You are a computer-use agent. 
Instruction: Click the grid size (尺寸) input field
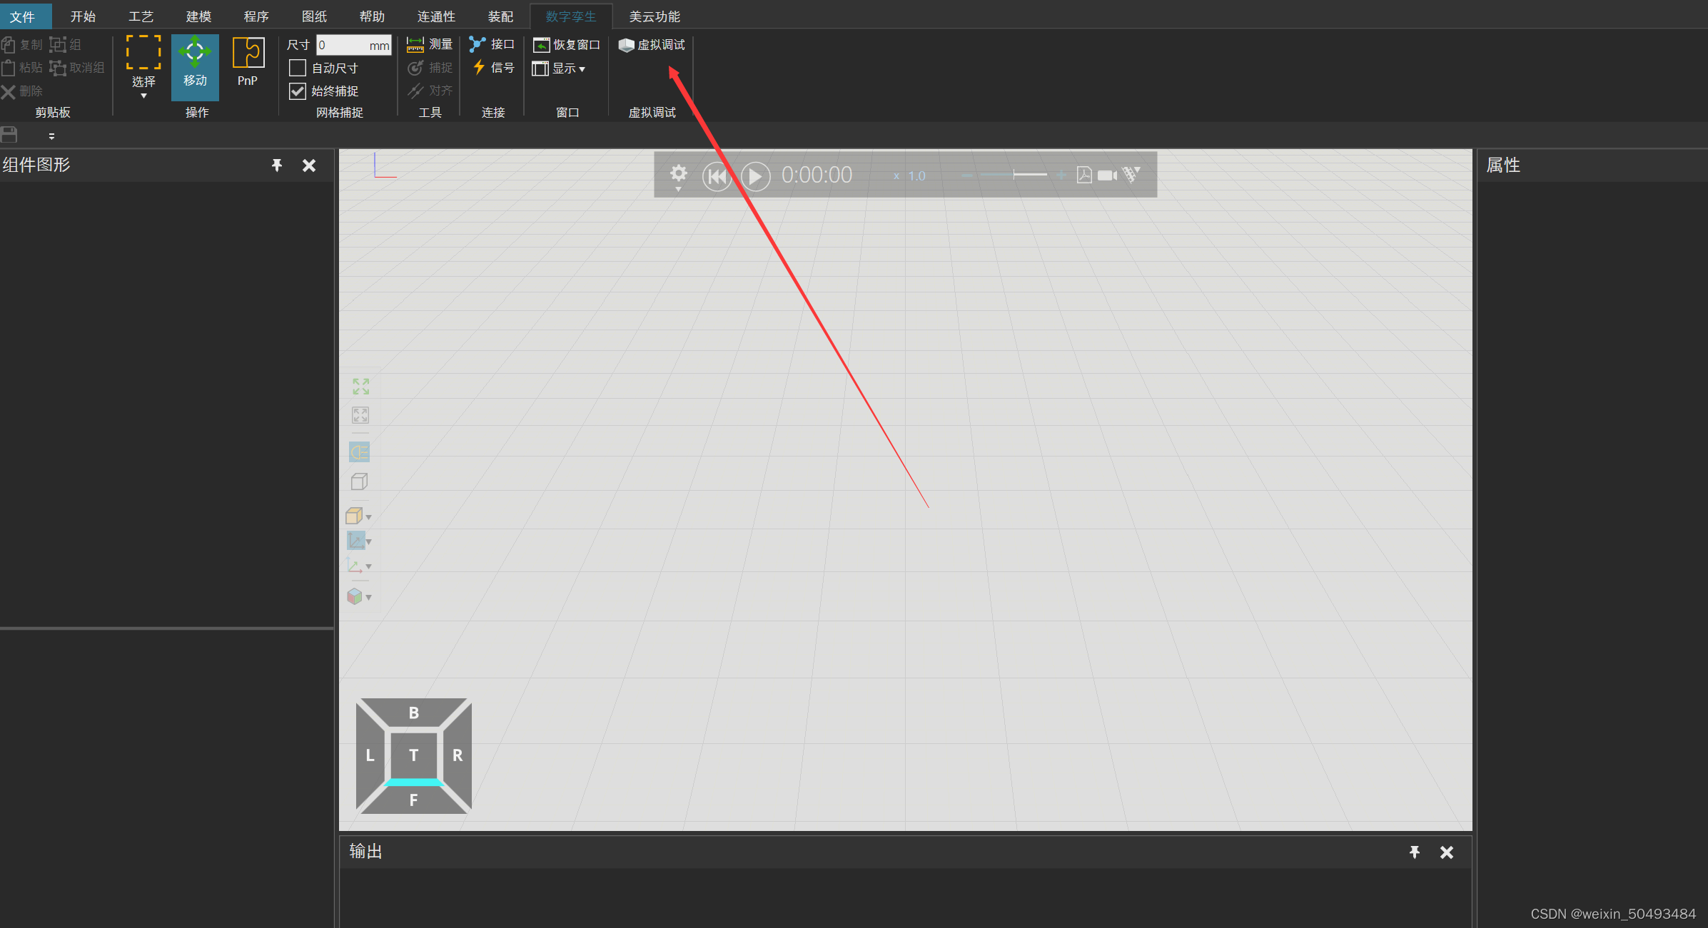tap(343, 46)
